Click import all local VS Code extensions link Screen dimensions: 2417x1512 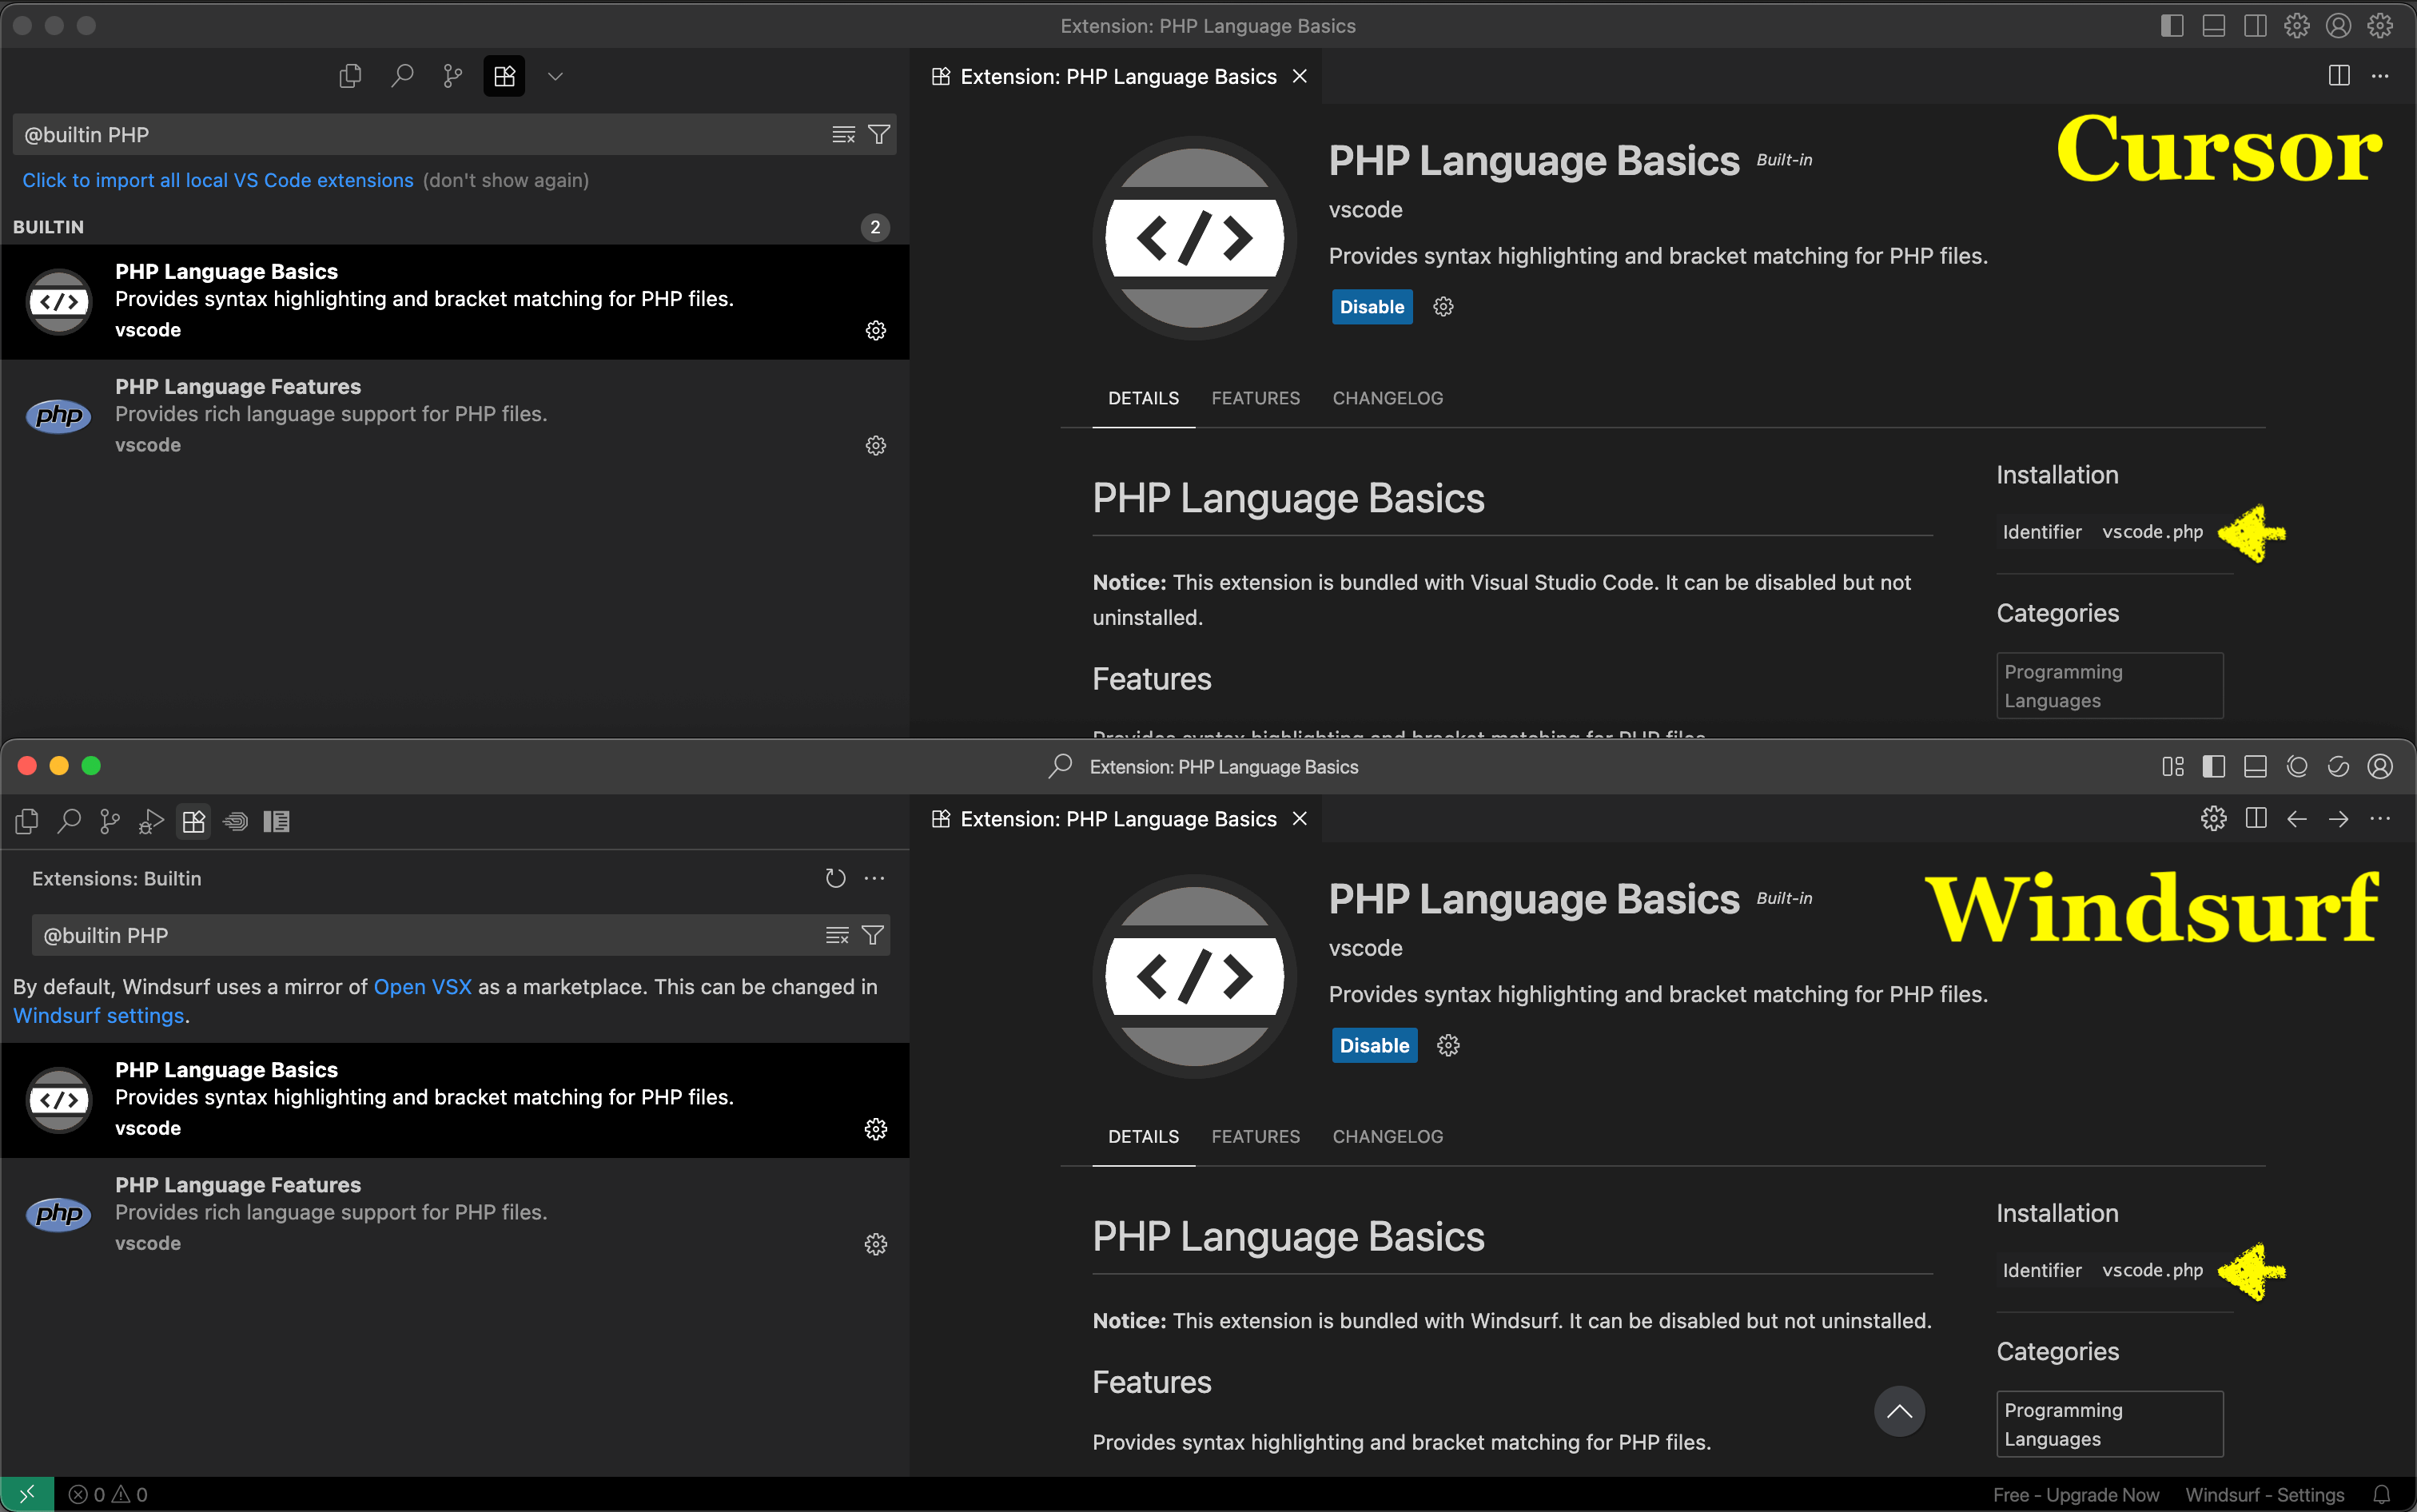(x=218, y=180)
